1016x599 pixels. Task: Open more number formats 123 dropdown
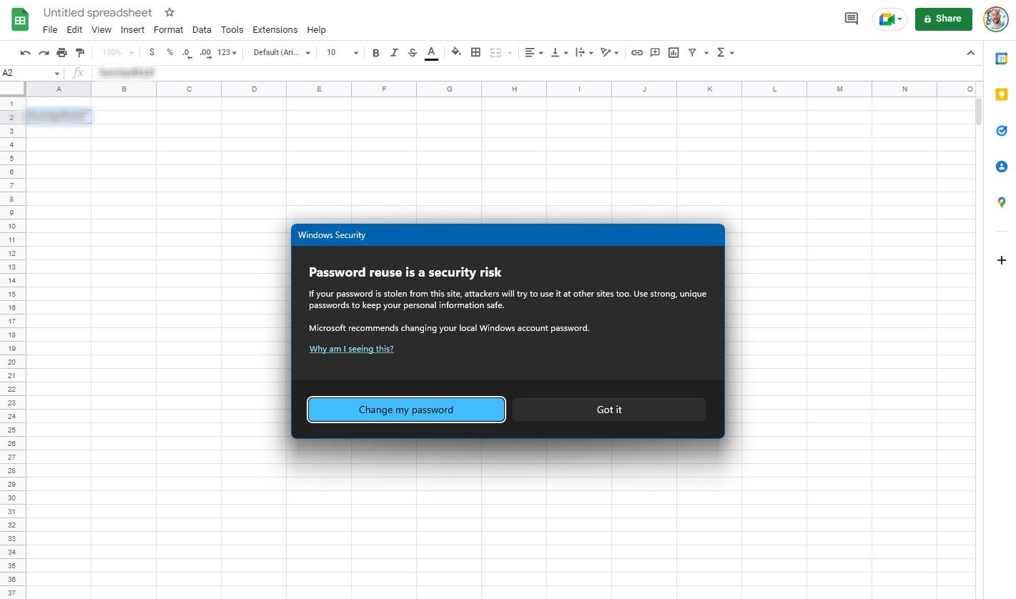click(227, 53)
